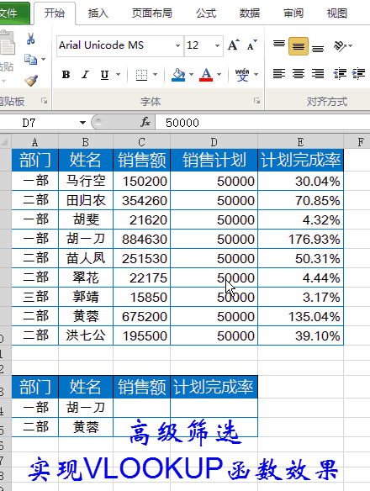Viewport: 370px width, 491px height.
Task: Select completion rate 135.04%
Action: (x=300, y=316)
